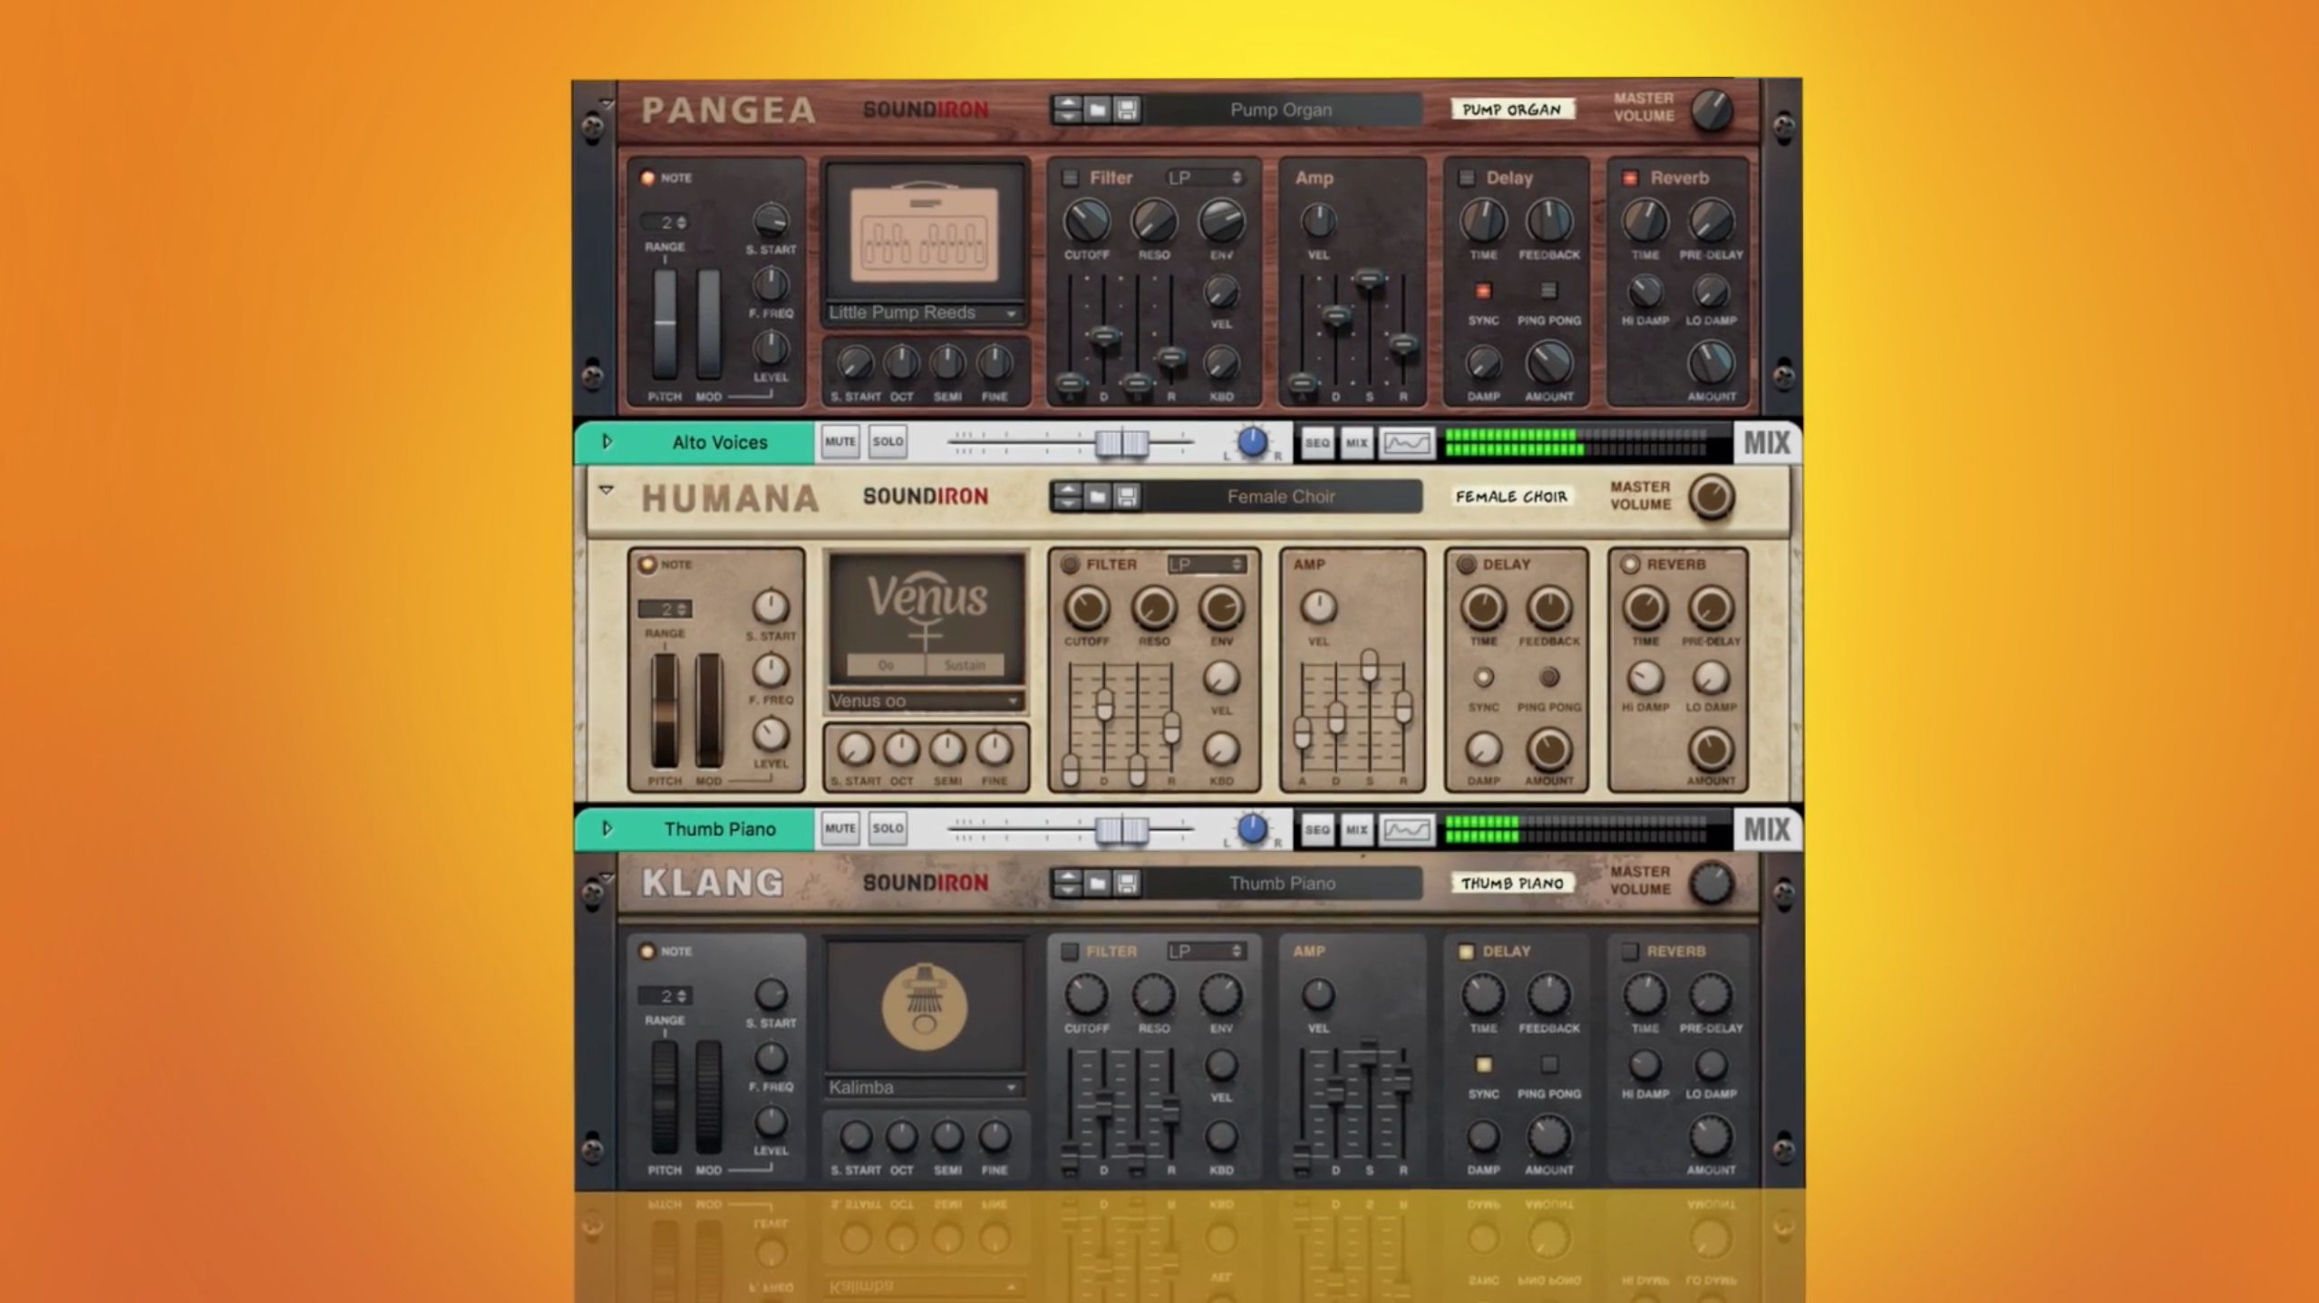
Task: Toggle Delay Sync in Klang
Action: pos(1483,1064)
